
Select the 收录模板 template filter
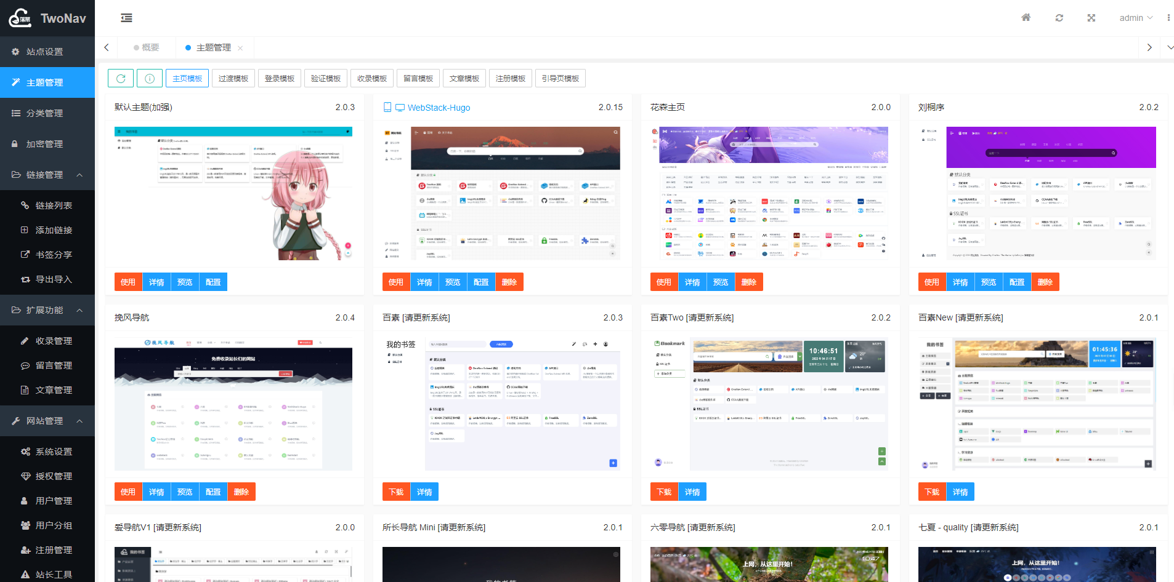372,78
